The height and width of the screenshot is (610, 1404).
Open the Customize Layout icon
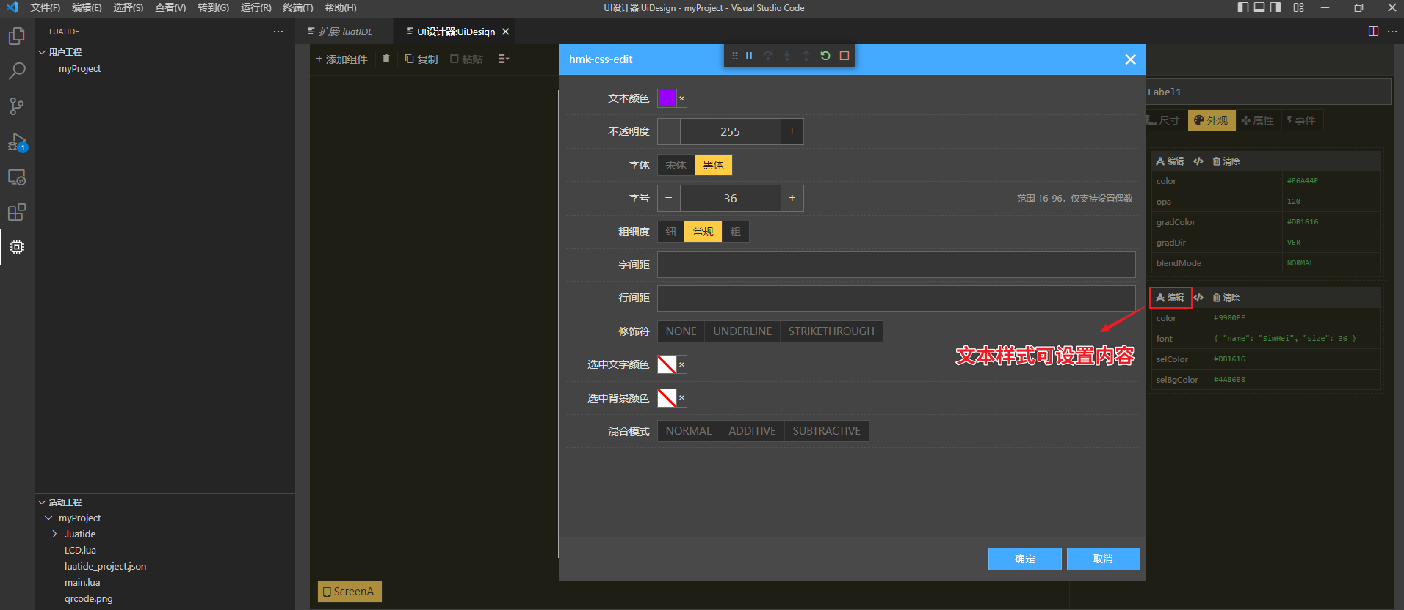(x=1299, y=7)
